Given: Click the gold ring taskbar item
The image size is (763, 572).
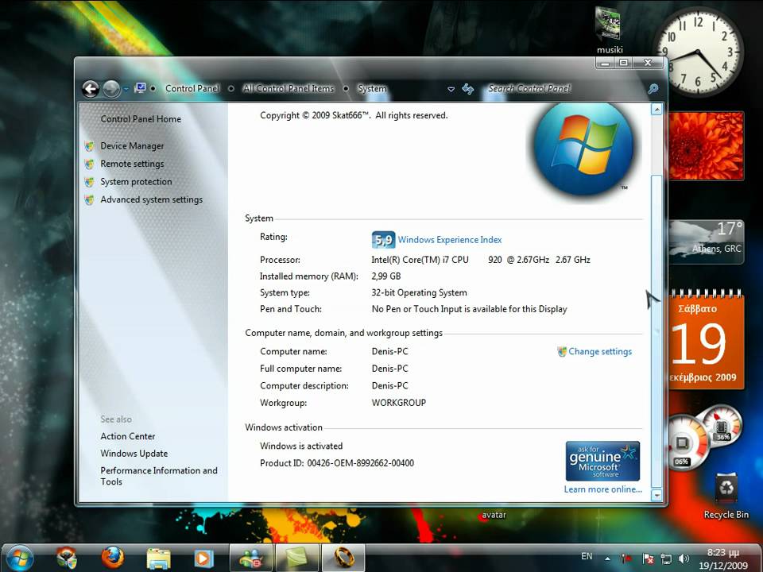Looking at the screenshot, I should [x=343, y=558].
